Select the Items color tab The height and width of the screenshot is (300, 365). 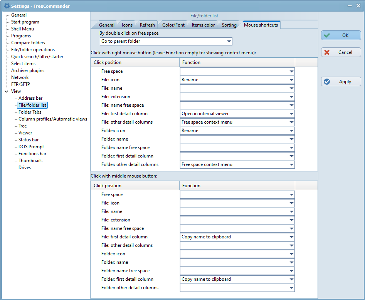[x=203, y=25]
